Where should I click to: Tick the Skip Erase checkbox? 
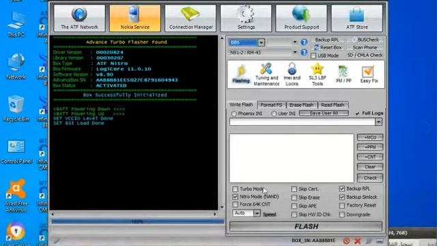294,197
